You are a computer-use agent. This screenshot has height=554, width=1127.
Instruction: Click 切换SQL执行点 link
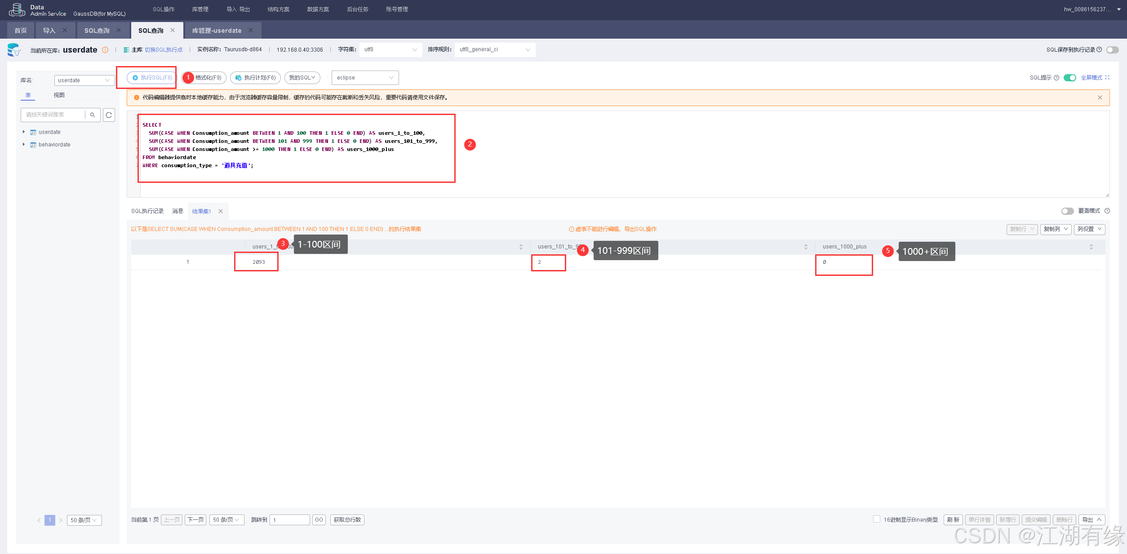click(x=164, y=50)
